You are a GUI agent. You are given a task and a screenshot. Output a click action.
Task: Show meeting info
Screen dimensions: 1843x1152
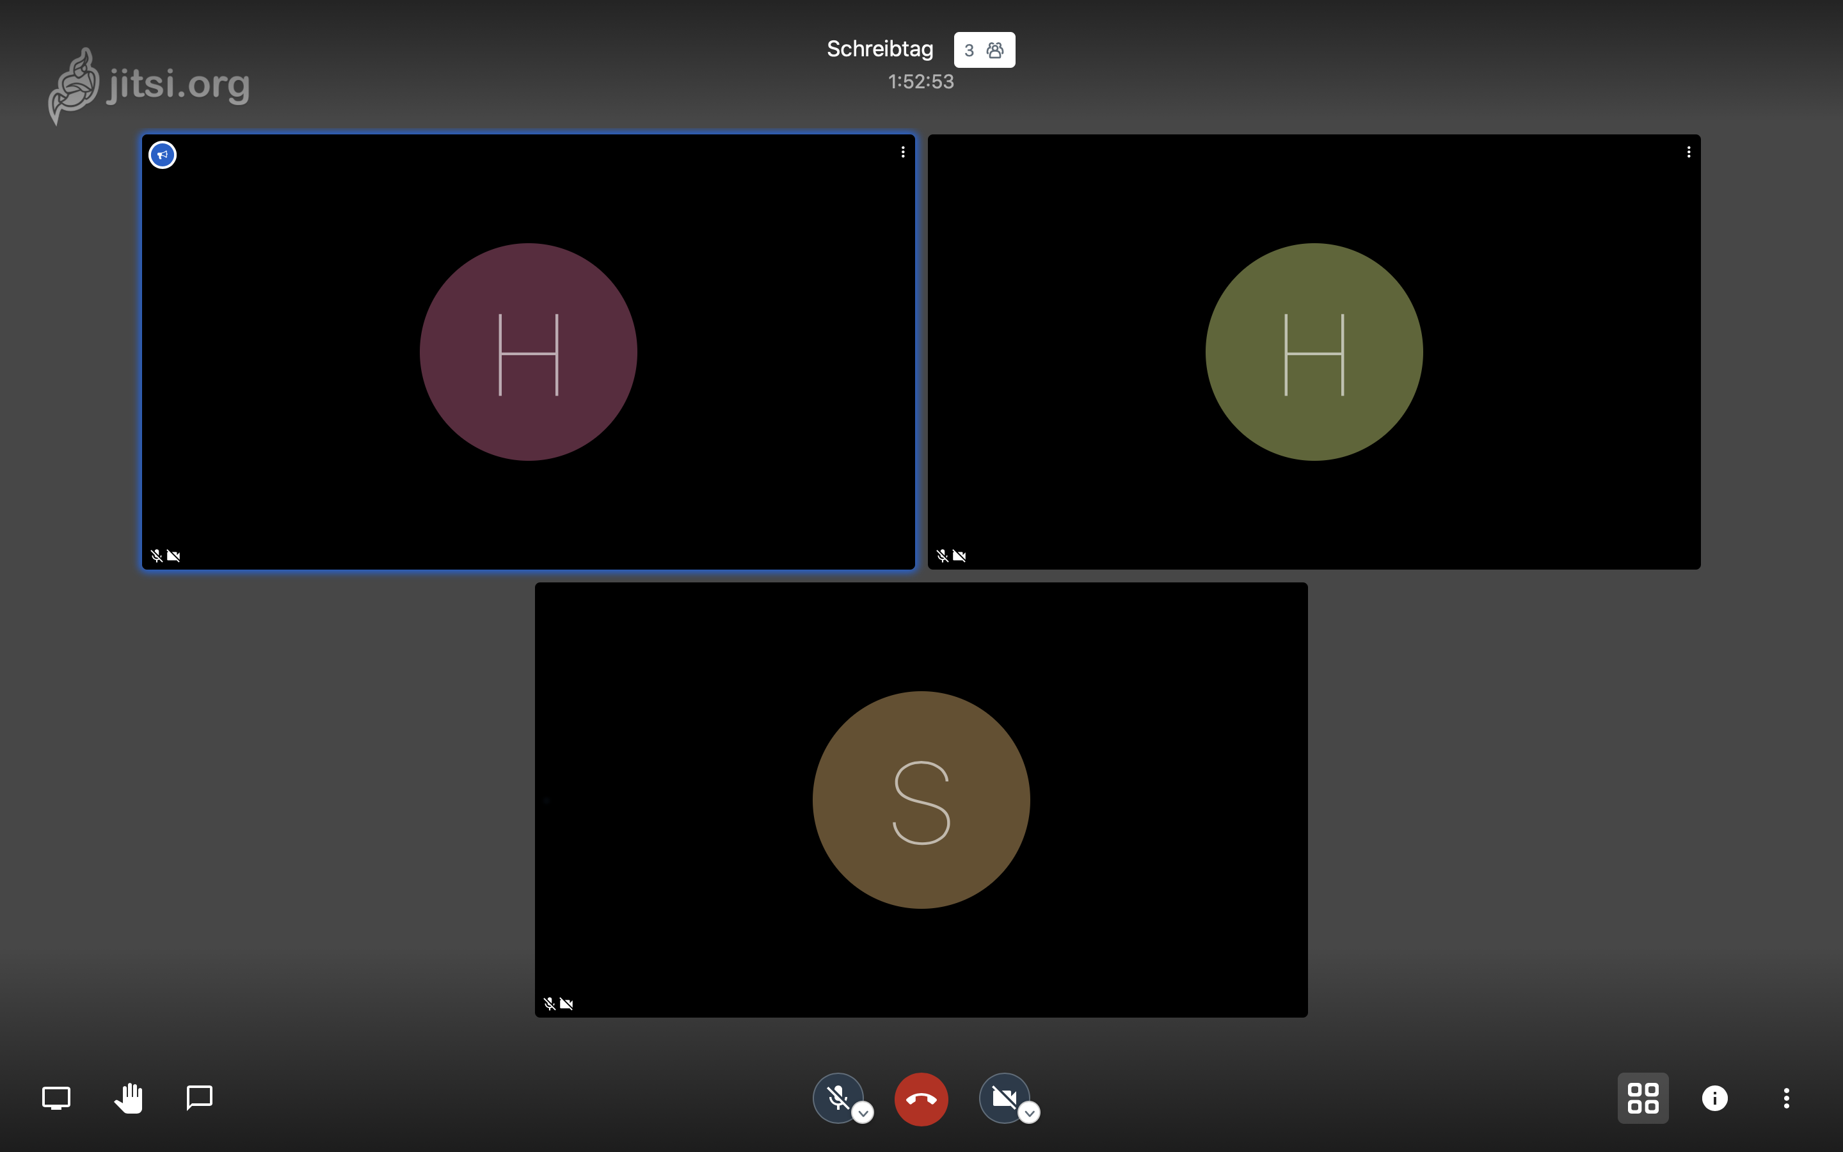[1714, 1098]
